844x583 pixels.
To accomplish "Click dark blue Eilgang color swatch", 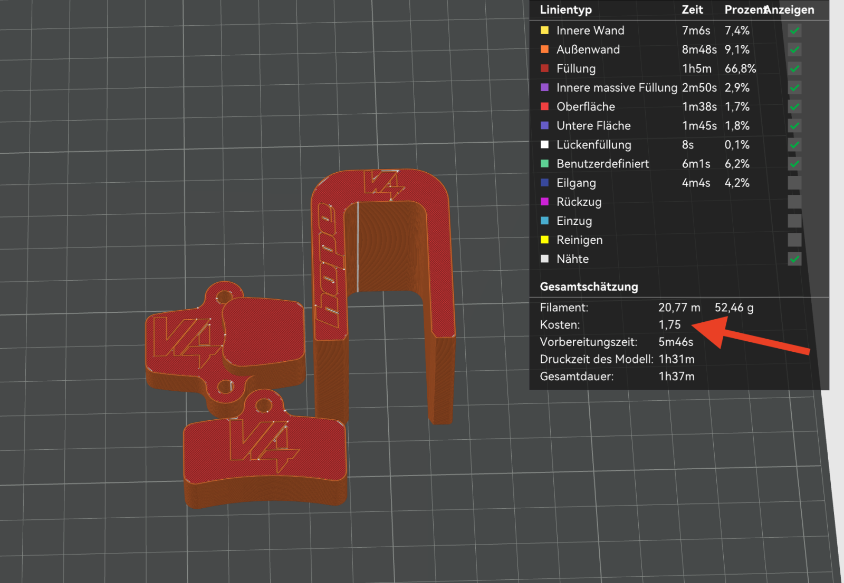I will point(544,183).
